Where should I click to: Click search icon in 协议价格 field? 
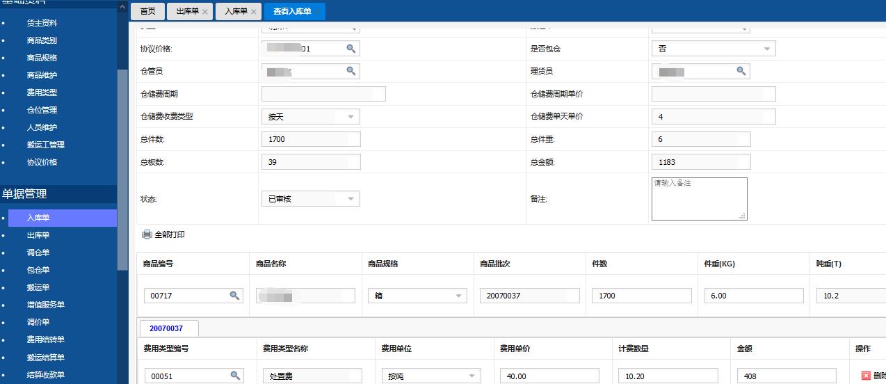(351, 49)
